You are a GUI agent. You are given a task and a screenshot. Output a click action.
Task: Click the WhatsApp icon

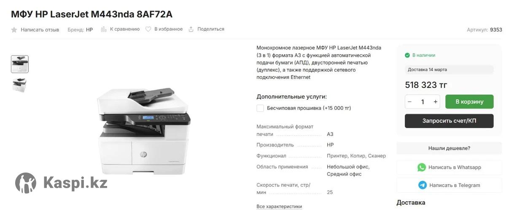coord(422,167)
